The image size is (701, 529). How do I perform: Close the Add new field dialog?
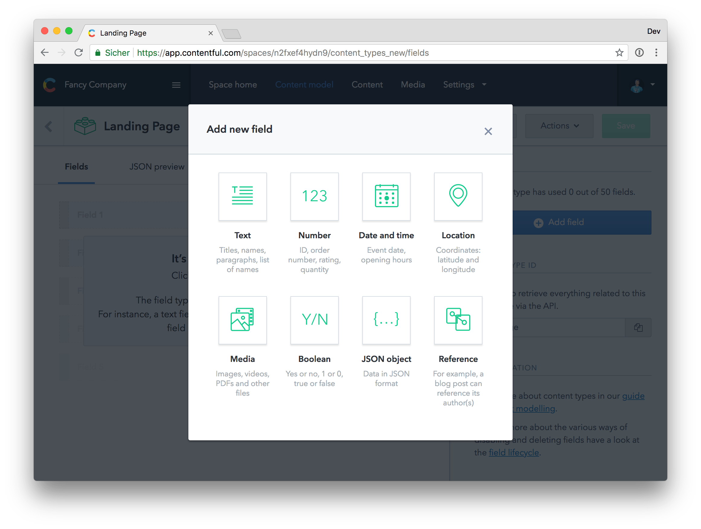coord(488,131)
